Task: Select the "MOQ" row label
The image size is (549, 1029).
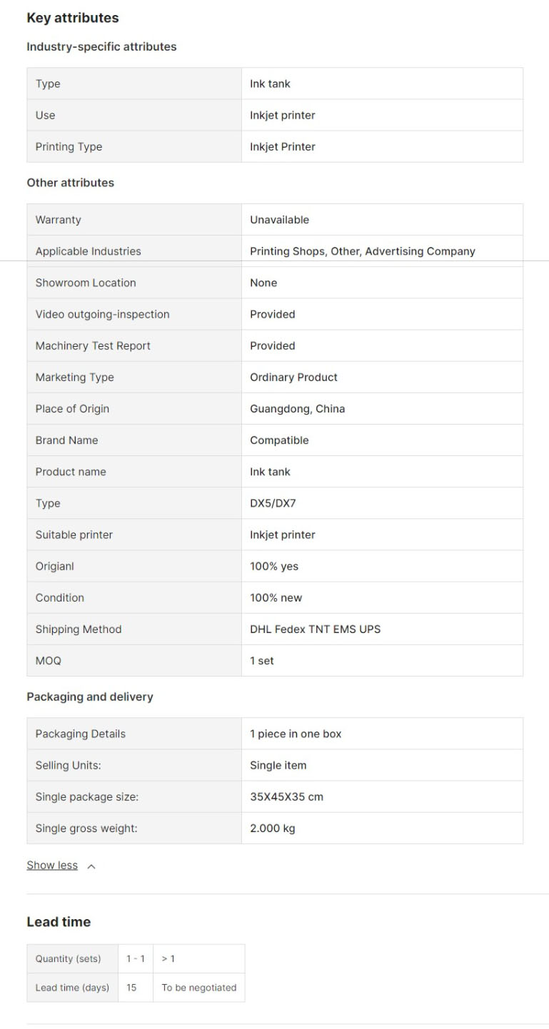Action: (x=49, y=661)
